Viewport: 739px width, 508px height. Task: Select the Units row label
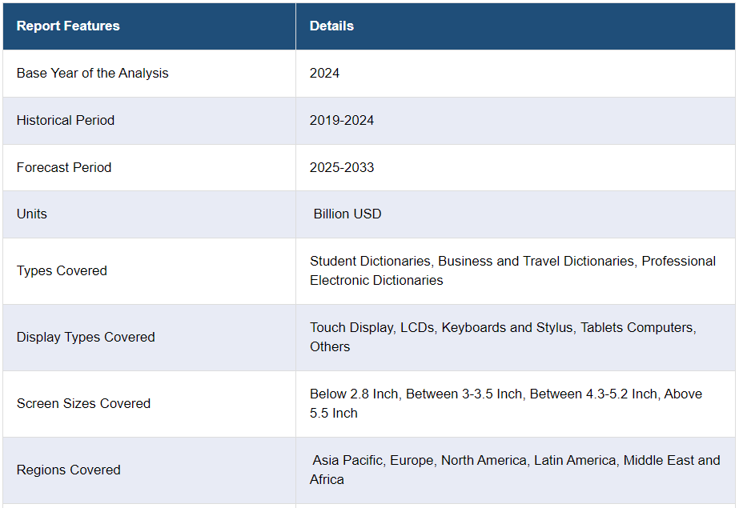point(32,214)
